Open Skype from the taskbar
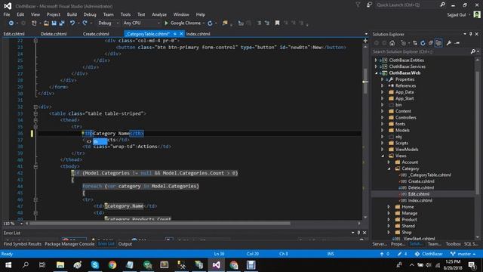This screenshot has height=272, width=483. [x=95, y=265]
